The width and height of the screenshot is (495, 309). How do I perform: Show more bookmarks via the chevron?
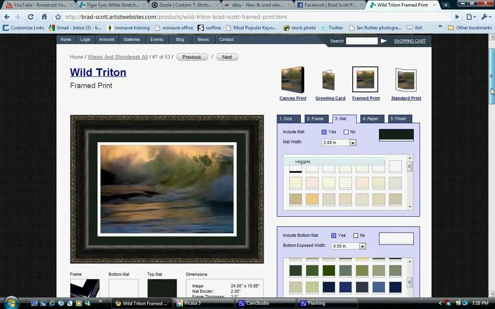coord(440,27)
